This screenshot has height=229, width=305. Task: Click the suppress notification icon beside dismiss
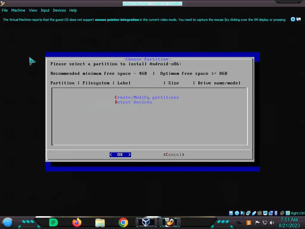(x=298, y=19)
